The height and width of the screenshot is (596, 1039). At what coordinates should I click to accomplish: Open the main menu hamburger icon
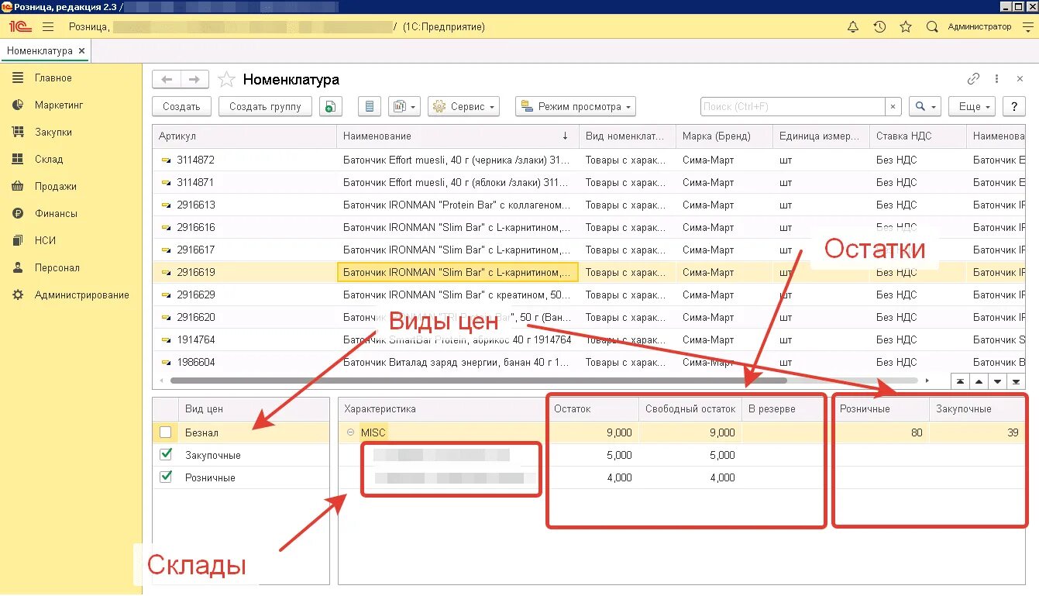48,26
